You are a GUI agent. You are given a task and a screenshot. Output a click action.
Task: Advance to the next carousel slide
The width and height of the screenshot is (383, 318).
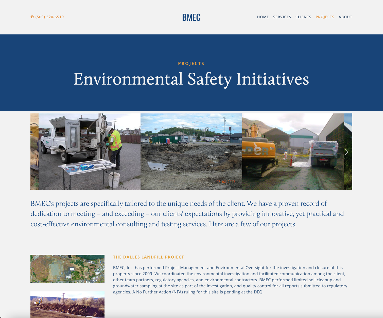coord(347,152)
